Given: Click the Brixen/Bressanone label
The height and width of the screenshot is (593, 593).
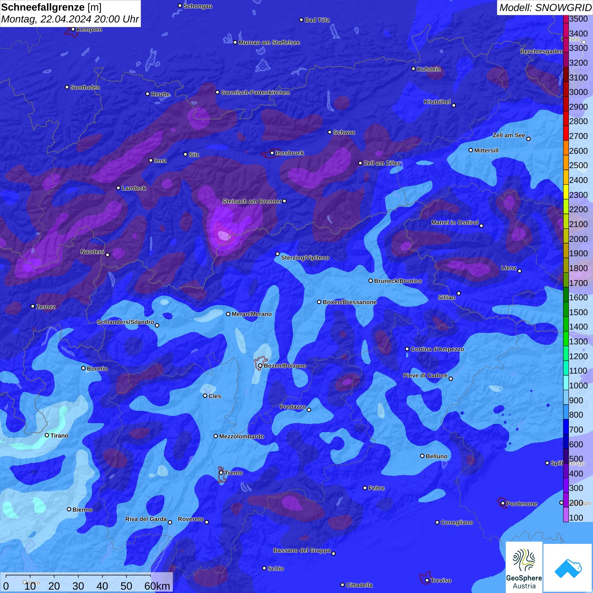Looking at the screenshot, I should tap(349, 302).
